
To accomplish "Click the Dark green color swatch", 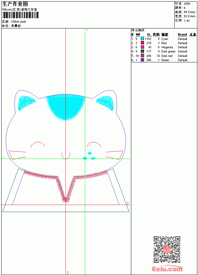I will (x=142, y=51).
